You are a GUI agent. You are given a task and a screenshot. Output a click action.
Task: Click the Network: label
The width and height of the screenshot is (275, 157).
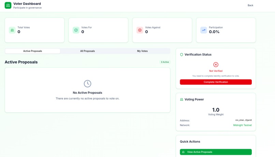click(x=185, y=125)
